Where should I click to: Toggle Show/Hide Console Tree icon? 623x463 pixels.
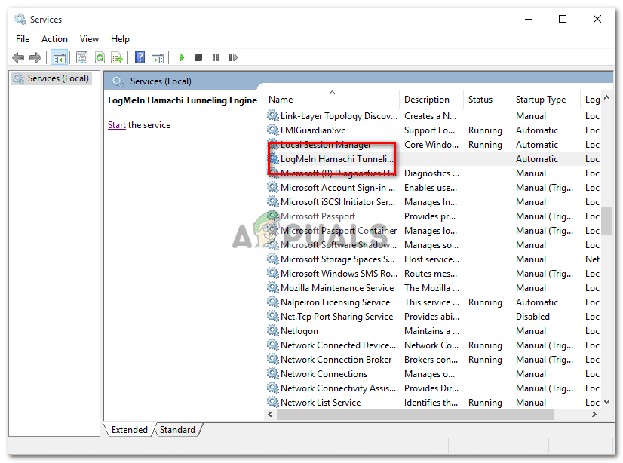click(59, 58)
